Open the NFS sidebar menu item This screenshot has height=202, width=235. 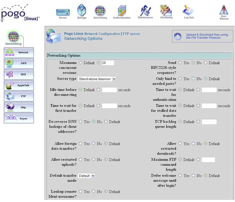pyautogui.click(x=19, y=74)
